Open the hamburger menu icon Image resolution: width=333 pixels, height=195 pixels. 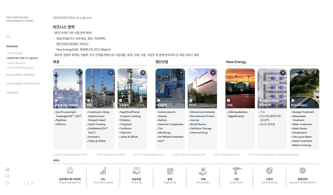click(8, 36)
